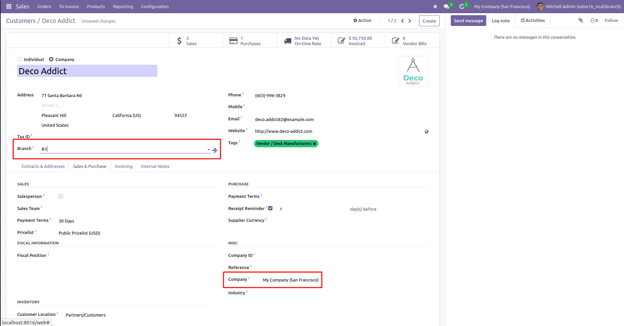Open the Orders menu

tap(44, 6)
